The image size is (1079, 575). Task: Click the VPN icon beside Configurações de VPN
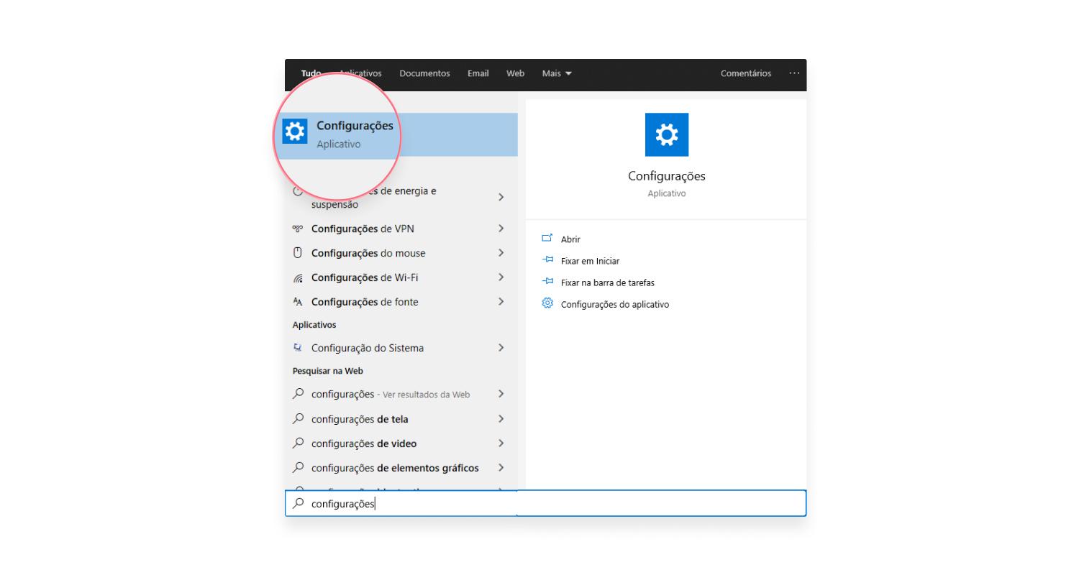click(x=298, y=229)
